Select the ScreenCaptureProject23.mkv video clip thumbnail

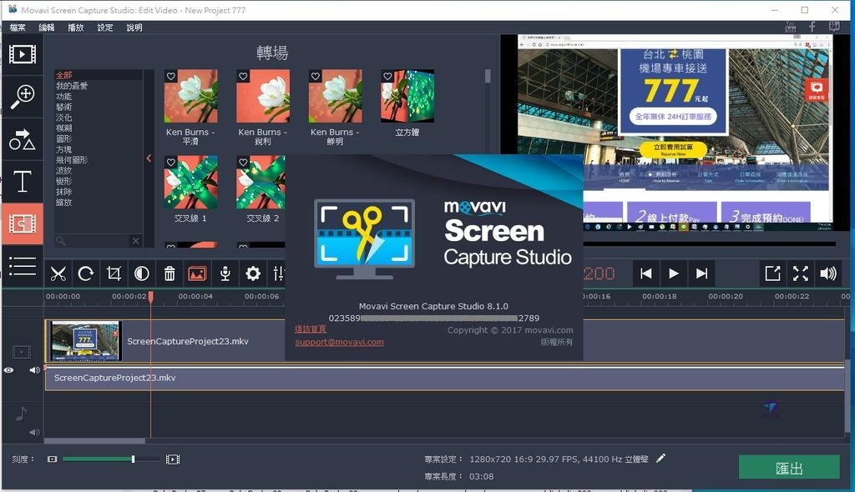click(84, 341)
